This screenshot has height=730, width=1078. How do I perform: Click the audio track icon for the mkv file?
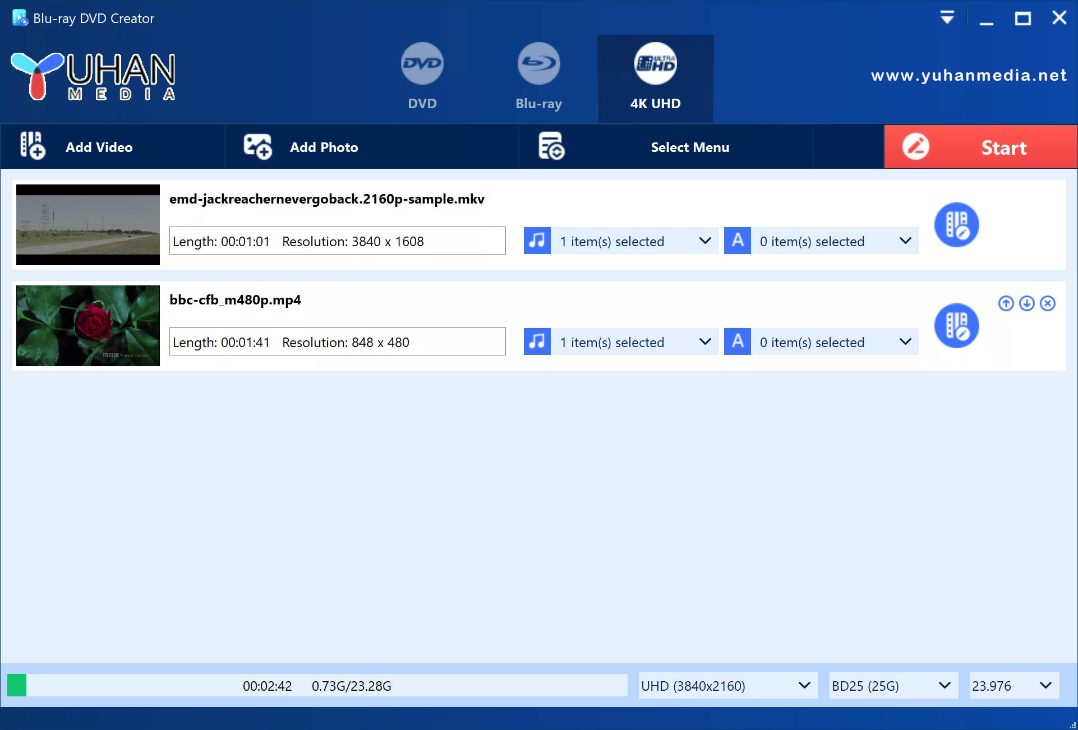(537, 241)
